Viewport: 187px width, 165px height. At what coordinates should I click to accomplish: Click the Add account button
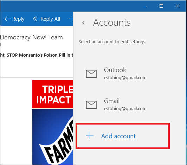coord(123,136)
